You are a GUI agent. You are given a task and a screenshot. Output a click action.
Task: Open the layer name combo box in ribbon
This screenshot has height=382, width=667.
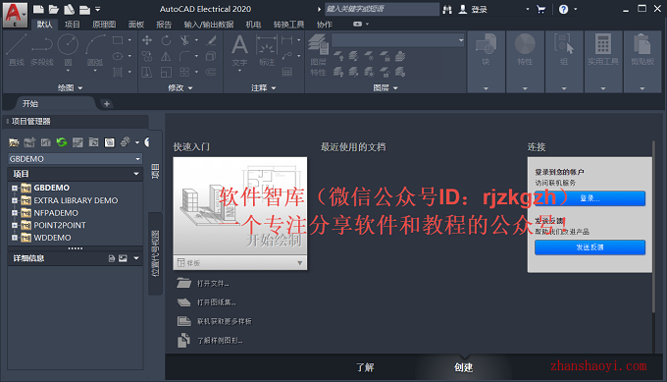[397, 40]
